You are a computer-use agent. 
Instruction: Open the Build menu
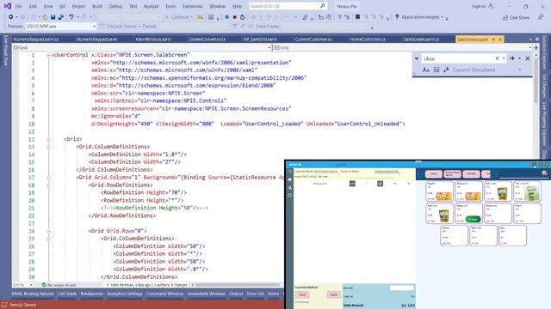pos(97,6)
